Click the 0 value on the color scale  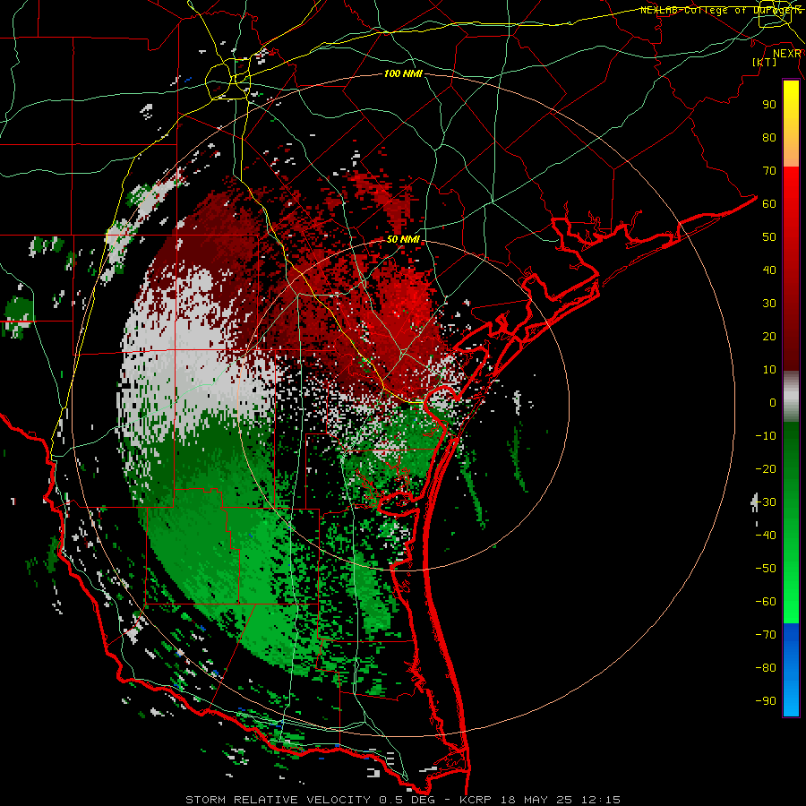coord(773,402)
